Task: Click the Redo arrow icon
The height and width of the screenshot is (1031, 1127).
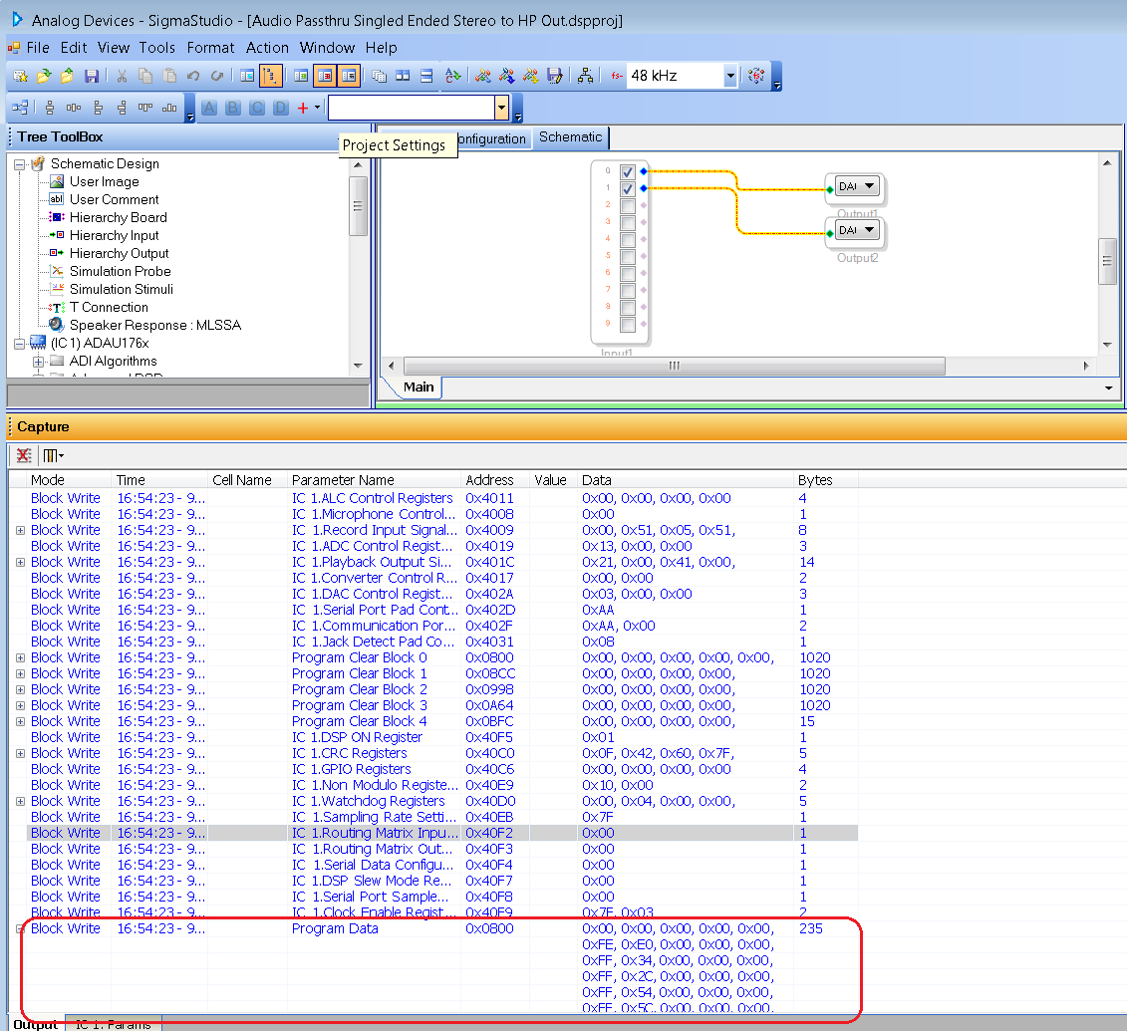Action: [216, 76]
